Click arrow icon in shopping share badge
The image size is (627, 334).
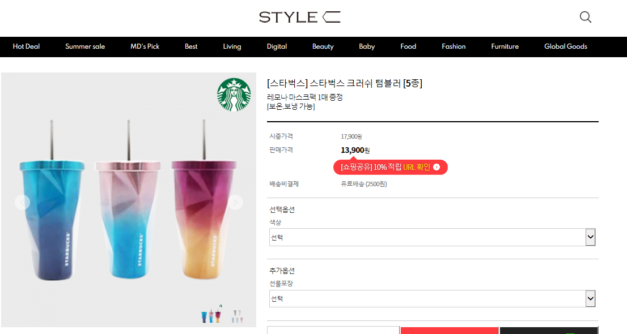(x=437, y=167)
